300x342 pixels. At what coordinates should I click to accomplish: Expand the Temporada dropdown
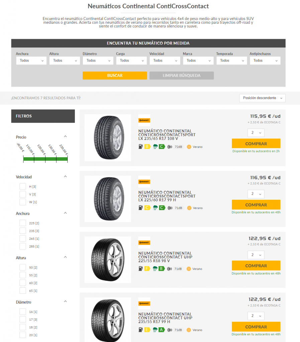pyautogui.click(x=232, y=61)
